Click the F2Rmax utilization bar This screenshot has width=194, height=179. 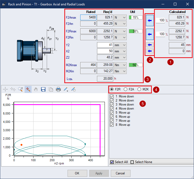click(x=135, y=31)
